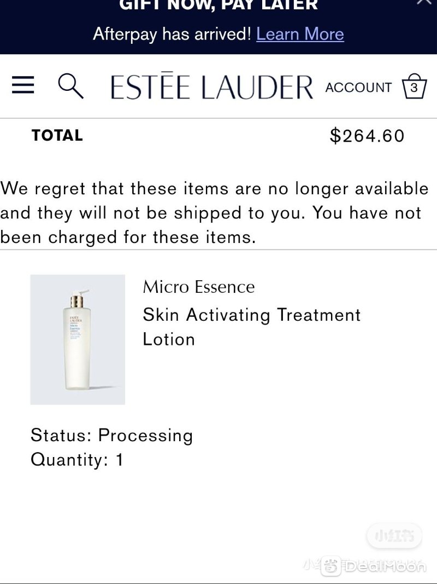Close the Afterpay promo banner
Viewport: 437px width, 584px height.
[424, 2]
